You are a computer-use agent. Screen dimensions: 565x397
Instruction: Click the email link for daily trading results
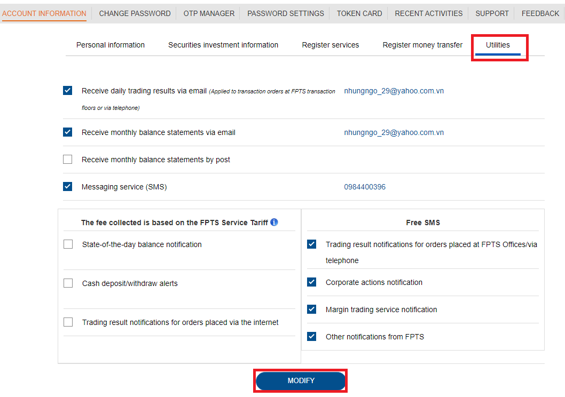coord(394,91)
